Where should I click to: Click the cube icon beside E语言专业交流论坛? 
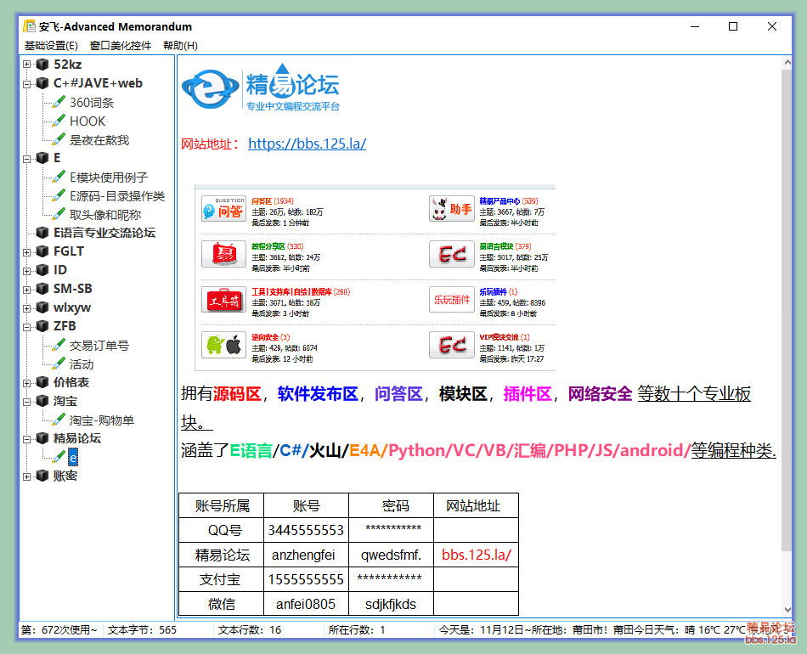[42, 233]
